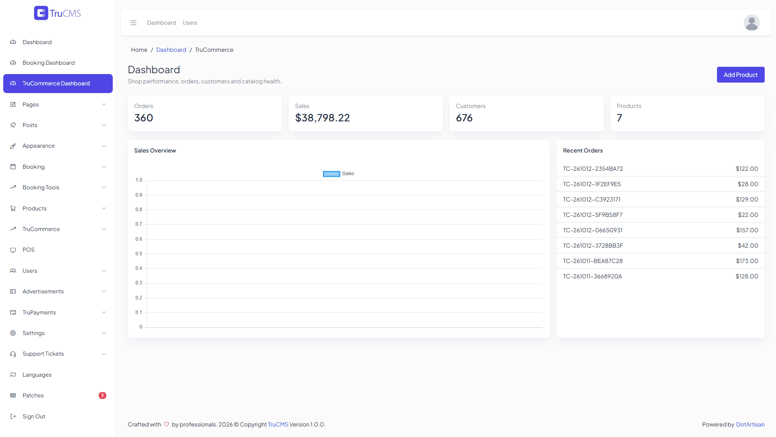Click the Languages flag icon in sidebar

pos(13,375)
